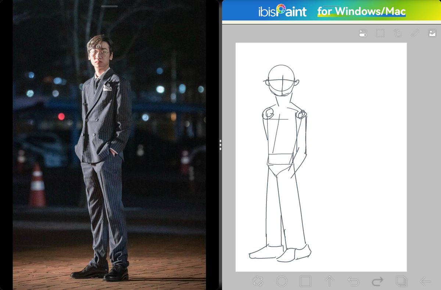Image resolution: width=441 pixels, height=290 pixels.
Task: Click the ibisPaint logo in the banner
Action: 282,11
